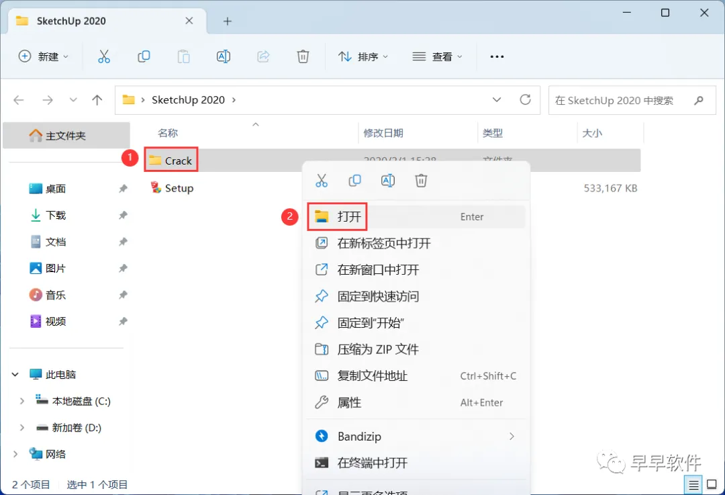This screenshot has height=495, width=725.
Task: Expand the 本地磁盘 (C:) drive node
Action: point(21,401)
